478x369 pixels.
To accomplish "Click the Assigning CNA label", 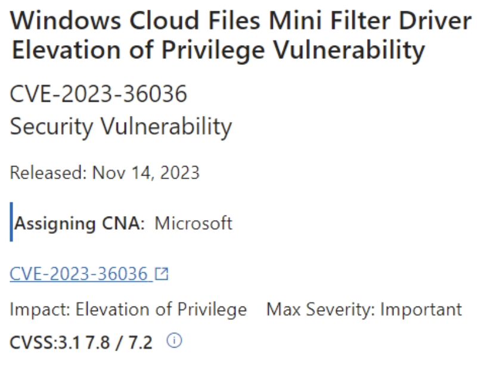I will pos(79,224).
